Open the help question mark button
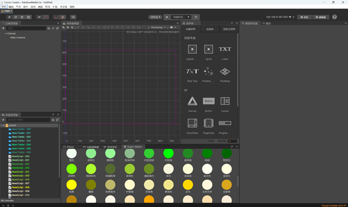Image resolution: width=348 pixels, height=207 pixels. [x=334, y=17]
